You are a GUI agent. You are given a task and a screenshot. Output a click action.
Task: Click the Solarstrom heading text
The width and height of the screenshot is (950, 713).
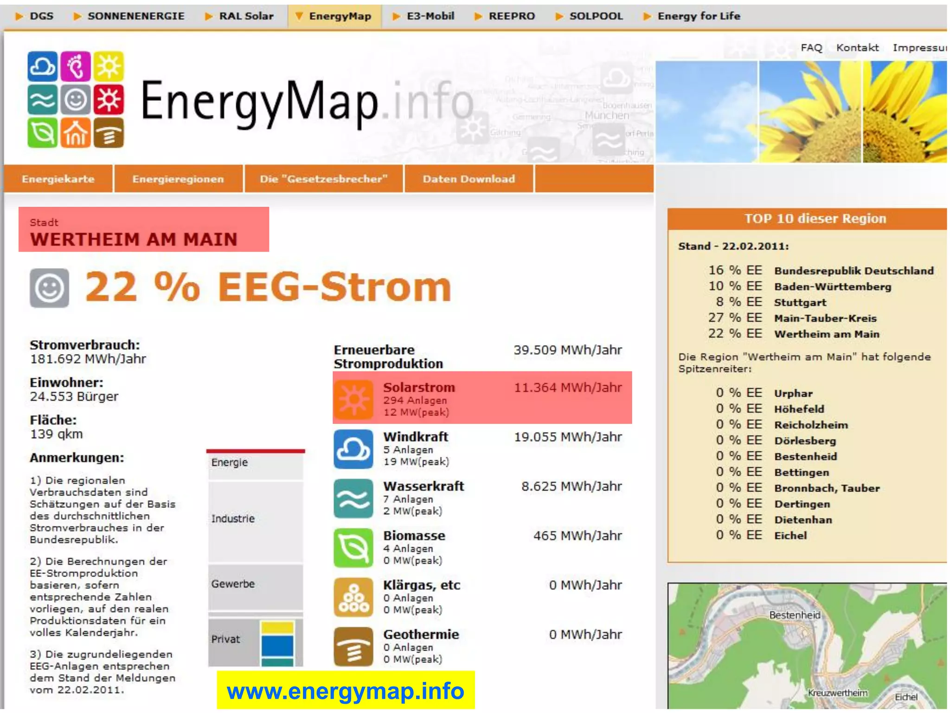419,388
